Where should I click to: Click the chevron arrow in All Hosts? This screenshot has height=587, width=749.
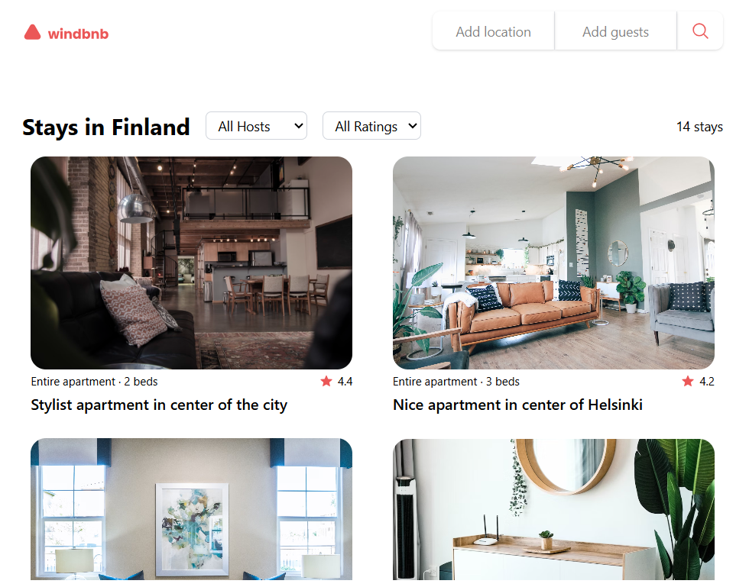click(299, 126)
